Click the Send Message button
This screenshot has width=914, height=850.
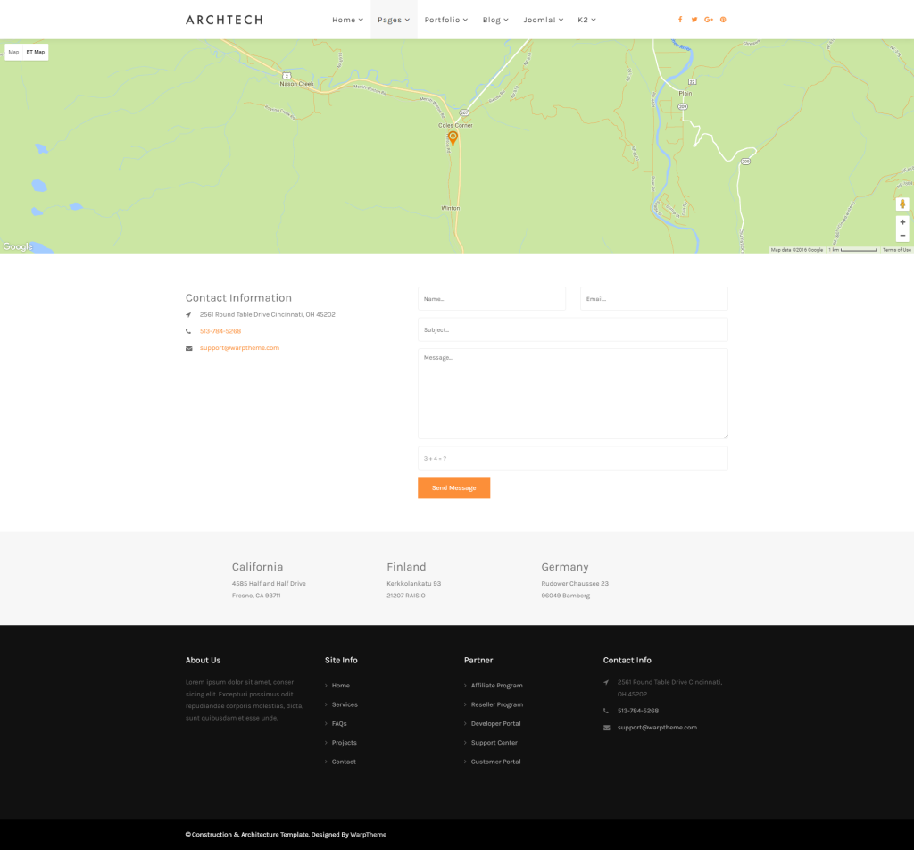(453, 487)
